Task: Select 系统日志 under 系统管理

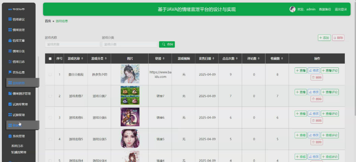Action: pos(17,146)
